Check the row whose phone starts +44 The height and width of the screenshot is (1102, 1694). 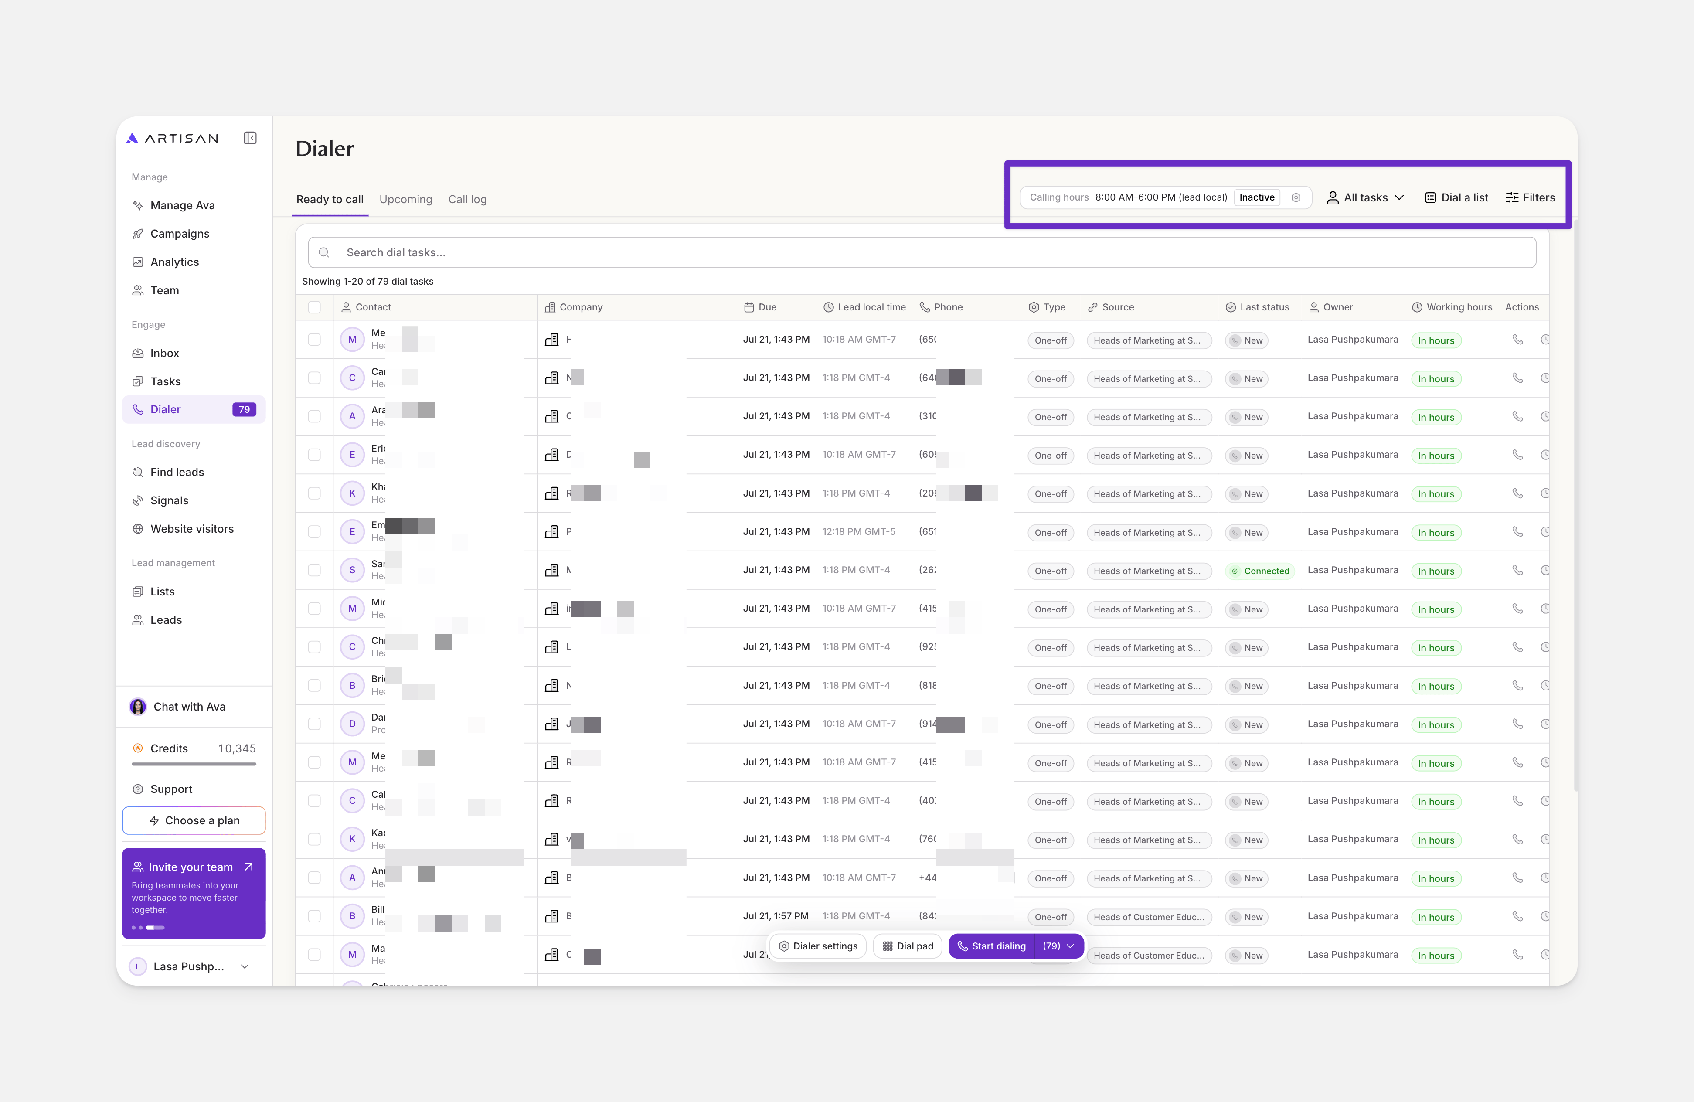click(315, 878)
